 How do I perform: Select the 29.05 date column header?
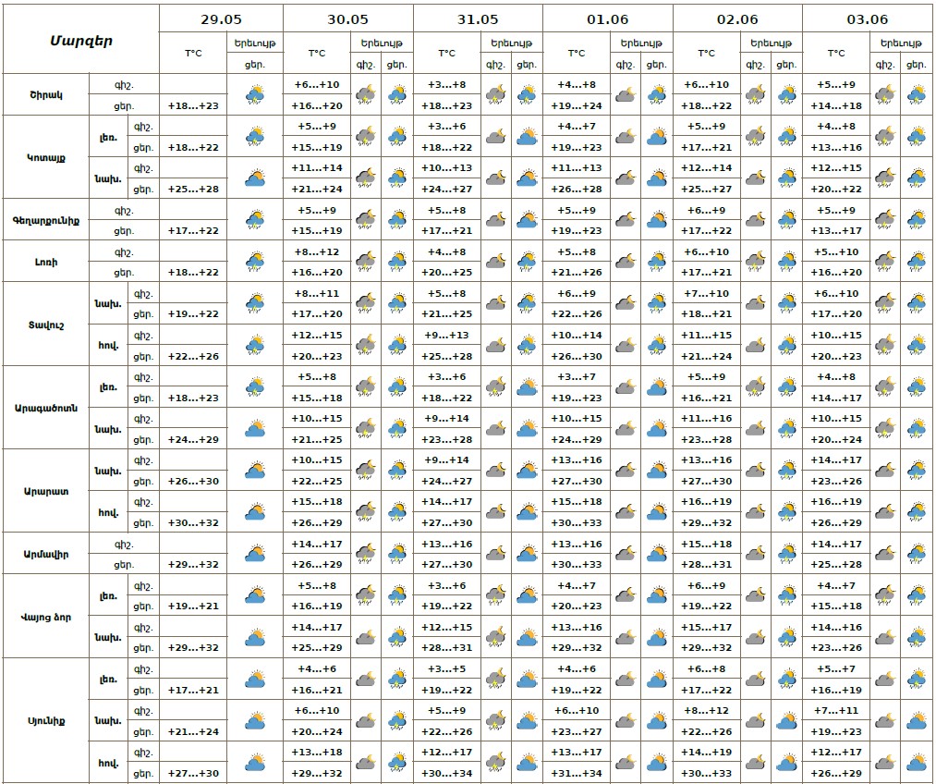pyautogui.click(x=221, y=18)
